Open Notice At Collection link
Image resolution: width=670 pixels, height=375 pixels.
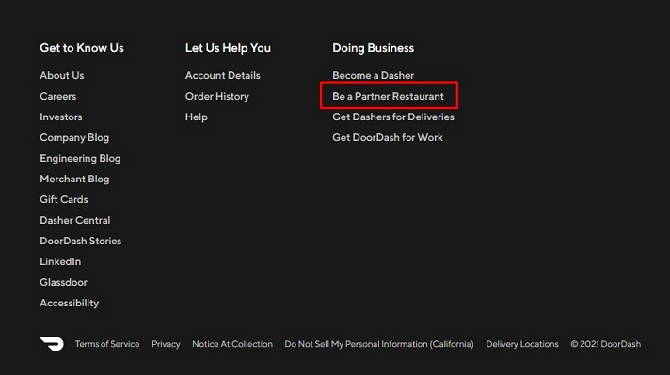tap(232, 344)
